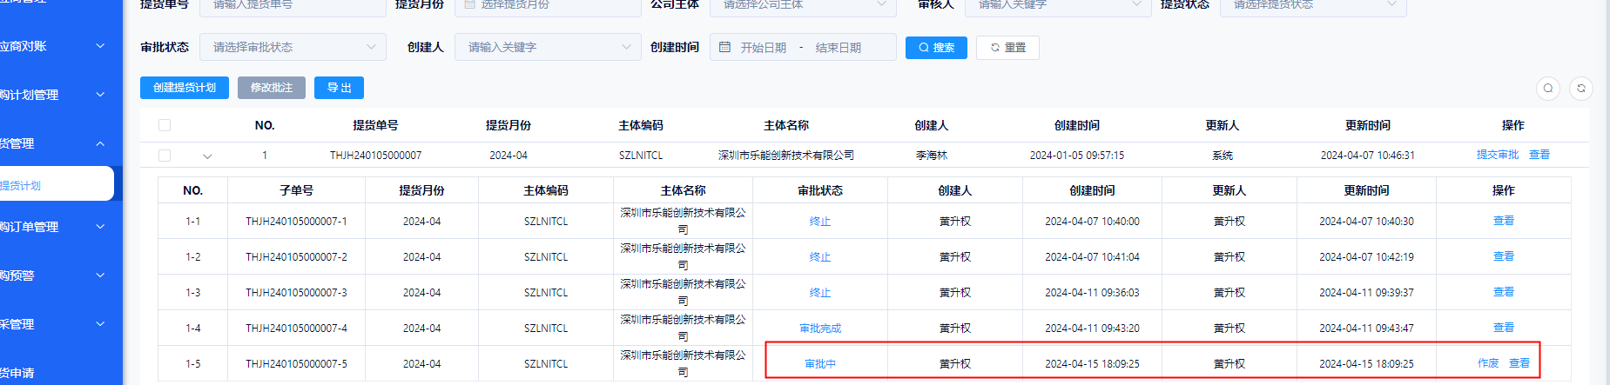The height and width of the screenshot is (385, 1610).
Task: Click 更新时间 2024-04-07 10:46:31 cell
Action: pyautogui.click(x=1367, y=156)
